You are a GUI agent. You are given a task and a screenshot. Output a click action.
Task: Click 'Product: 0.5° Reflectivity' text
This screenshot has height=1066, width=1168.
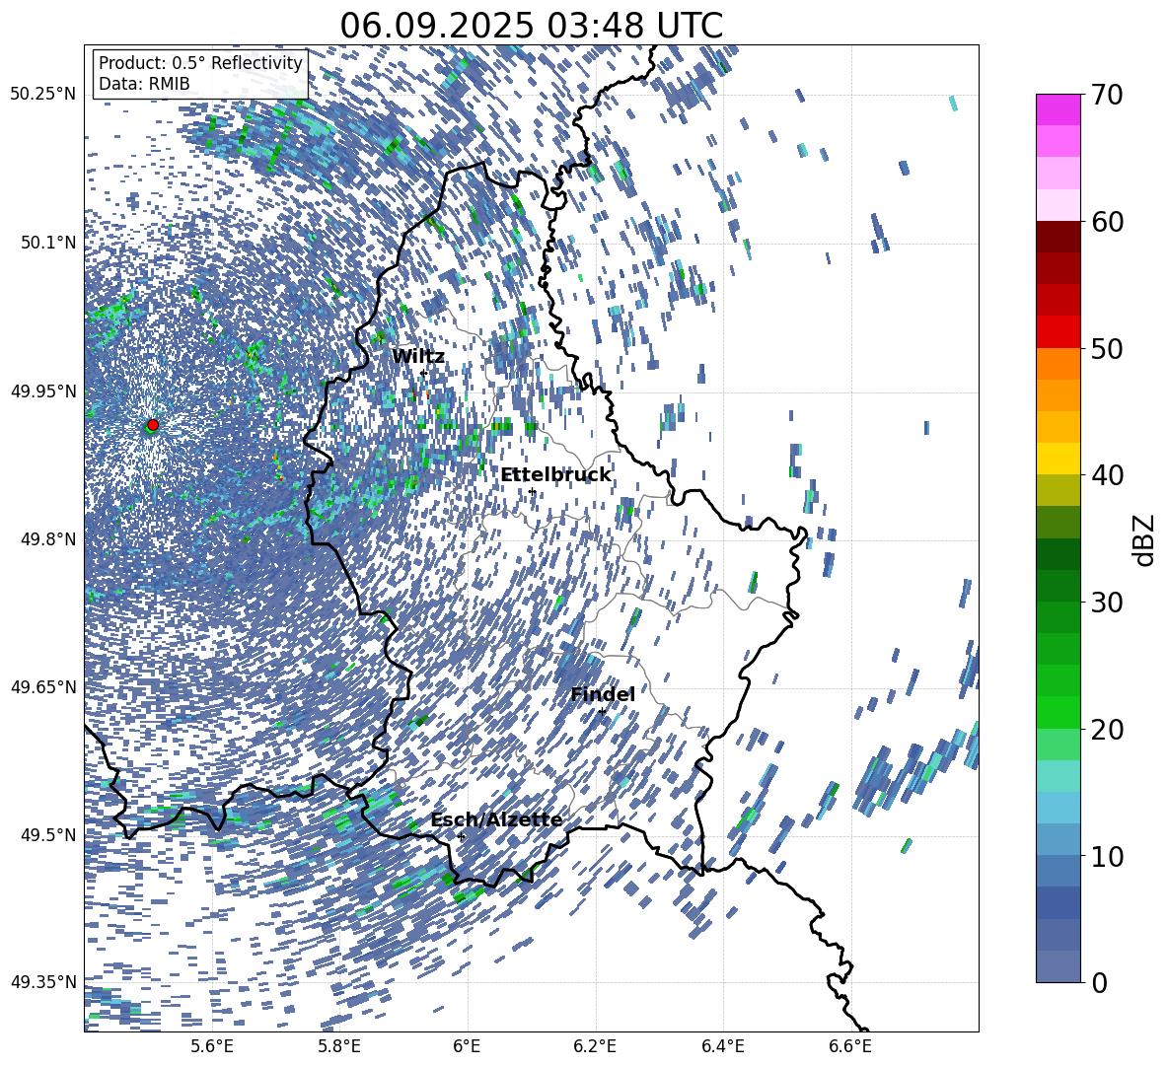(200, 63)
